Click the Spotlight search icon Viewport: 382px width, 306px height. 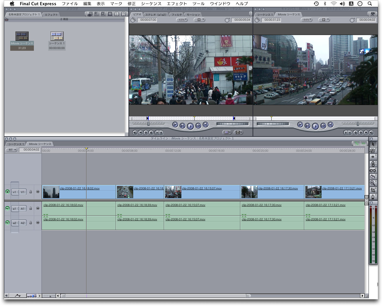pos(370,4)
